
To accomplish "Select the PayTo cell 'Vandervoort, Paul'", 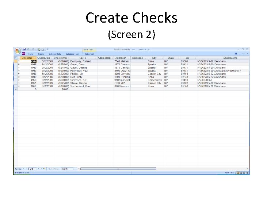I will [83, 86].
